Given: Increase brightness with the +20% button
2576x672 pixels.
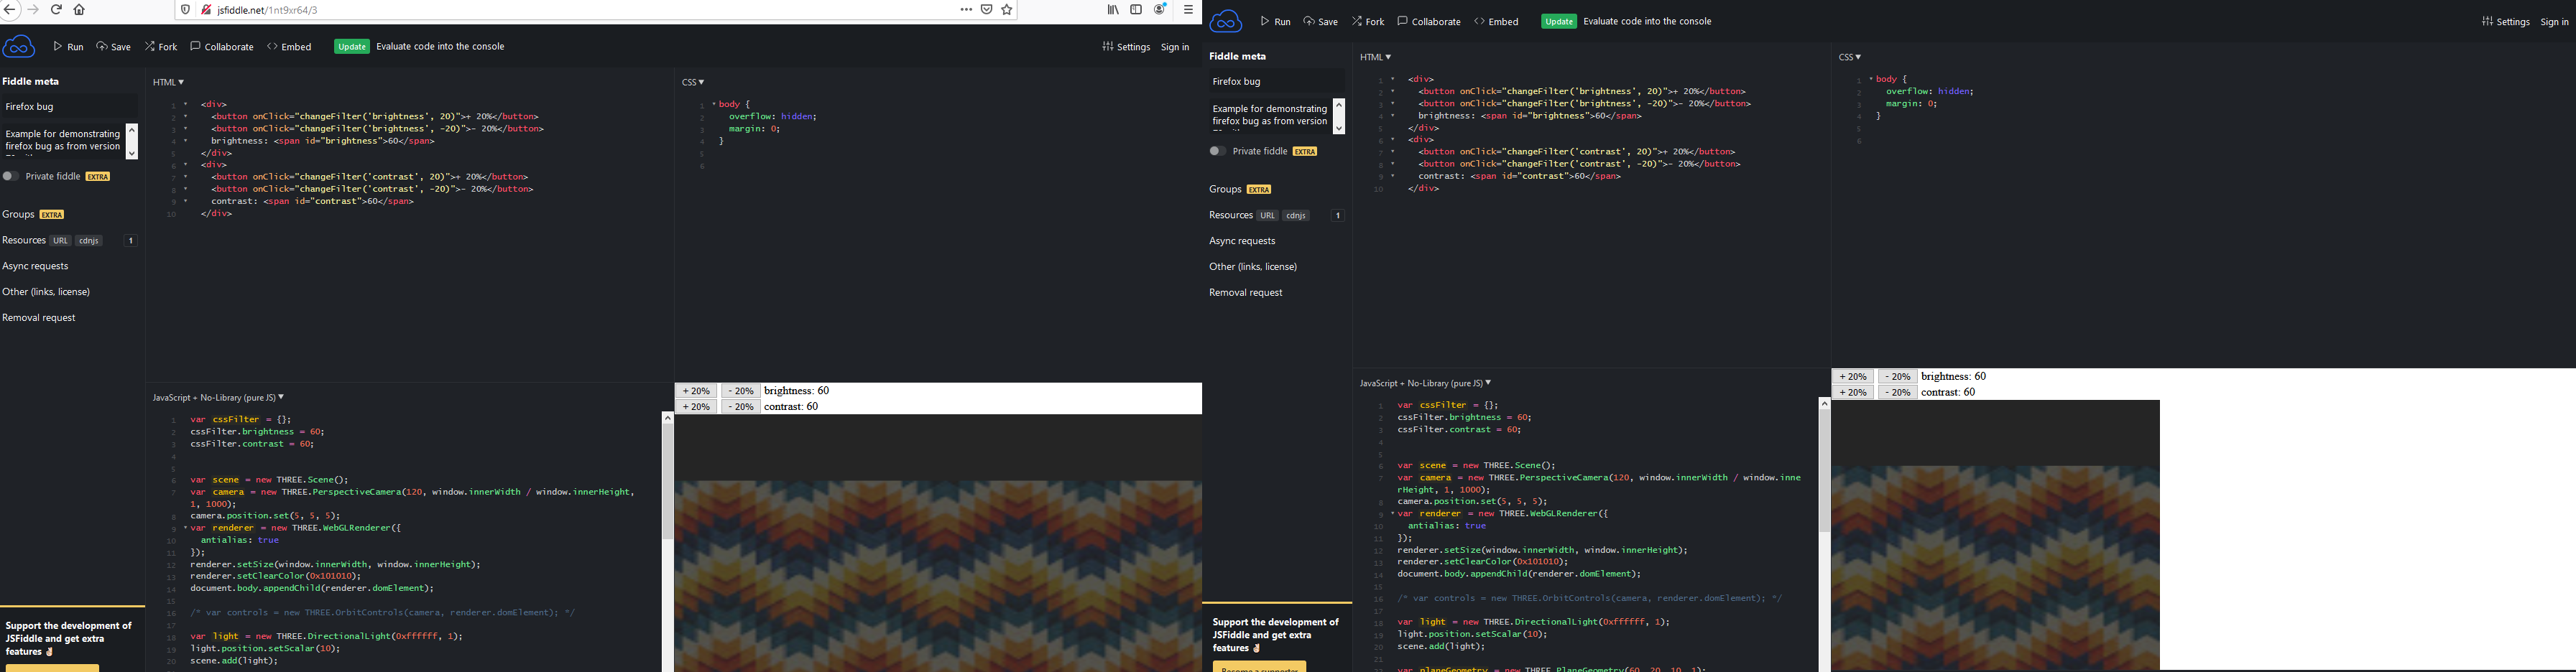Looking at the screenshot, I should click(696, 391).
